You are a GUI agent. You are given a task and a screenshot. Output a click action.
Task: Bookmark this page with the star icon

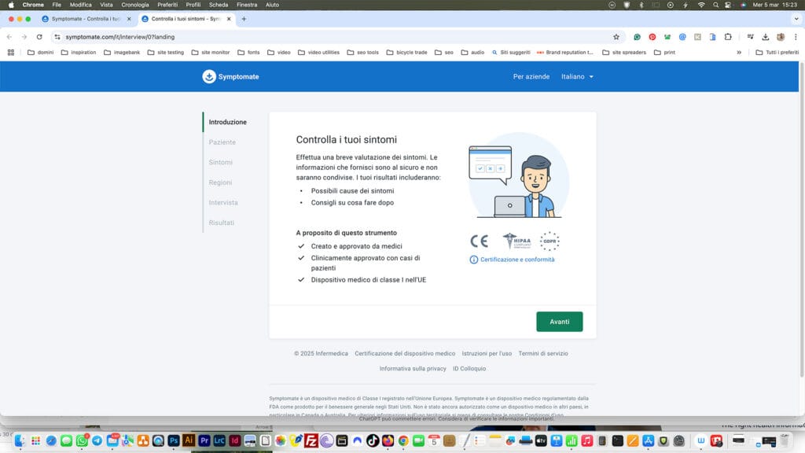[616, 37]
